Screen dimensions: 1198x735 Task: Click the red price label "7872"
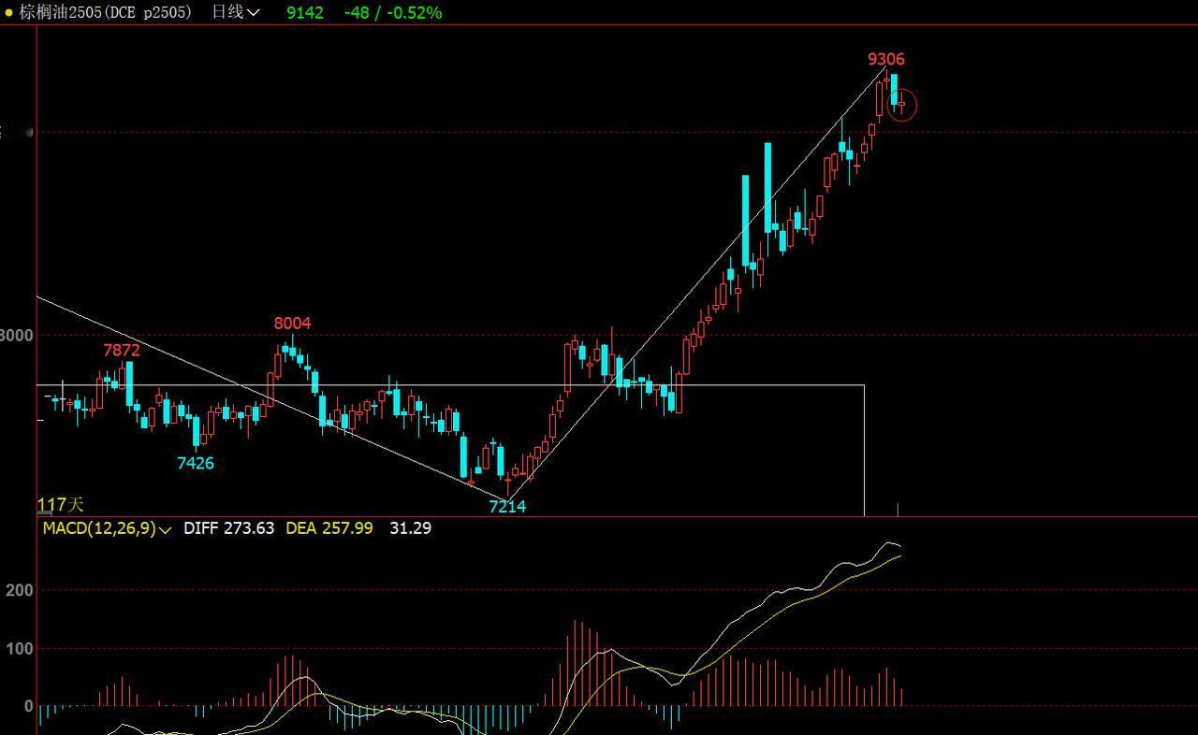pos(122,351)
